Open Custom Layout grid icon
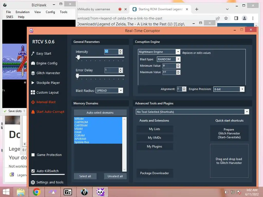Viewport: 263px width, 197px height. point(33,92)
